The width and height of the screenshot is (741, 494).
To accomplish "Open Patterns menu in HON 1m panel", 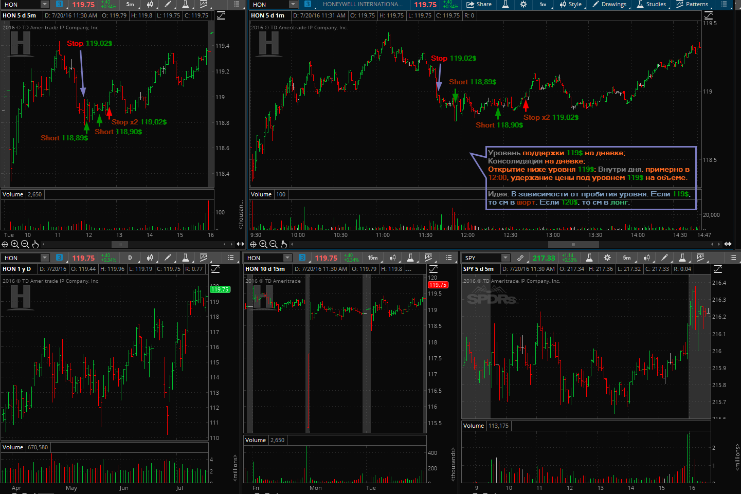I will click(693, 4).
